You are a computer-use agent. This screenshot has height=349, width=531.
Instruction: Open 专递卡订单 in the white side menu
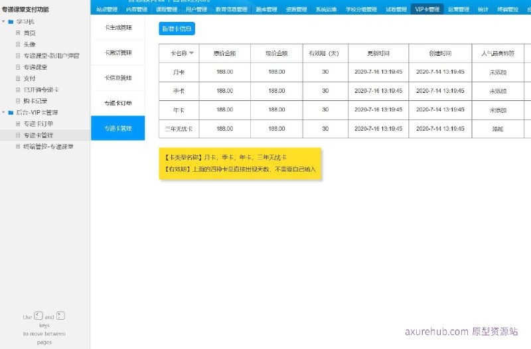click(x=118, y=103)
